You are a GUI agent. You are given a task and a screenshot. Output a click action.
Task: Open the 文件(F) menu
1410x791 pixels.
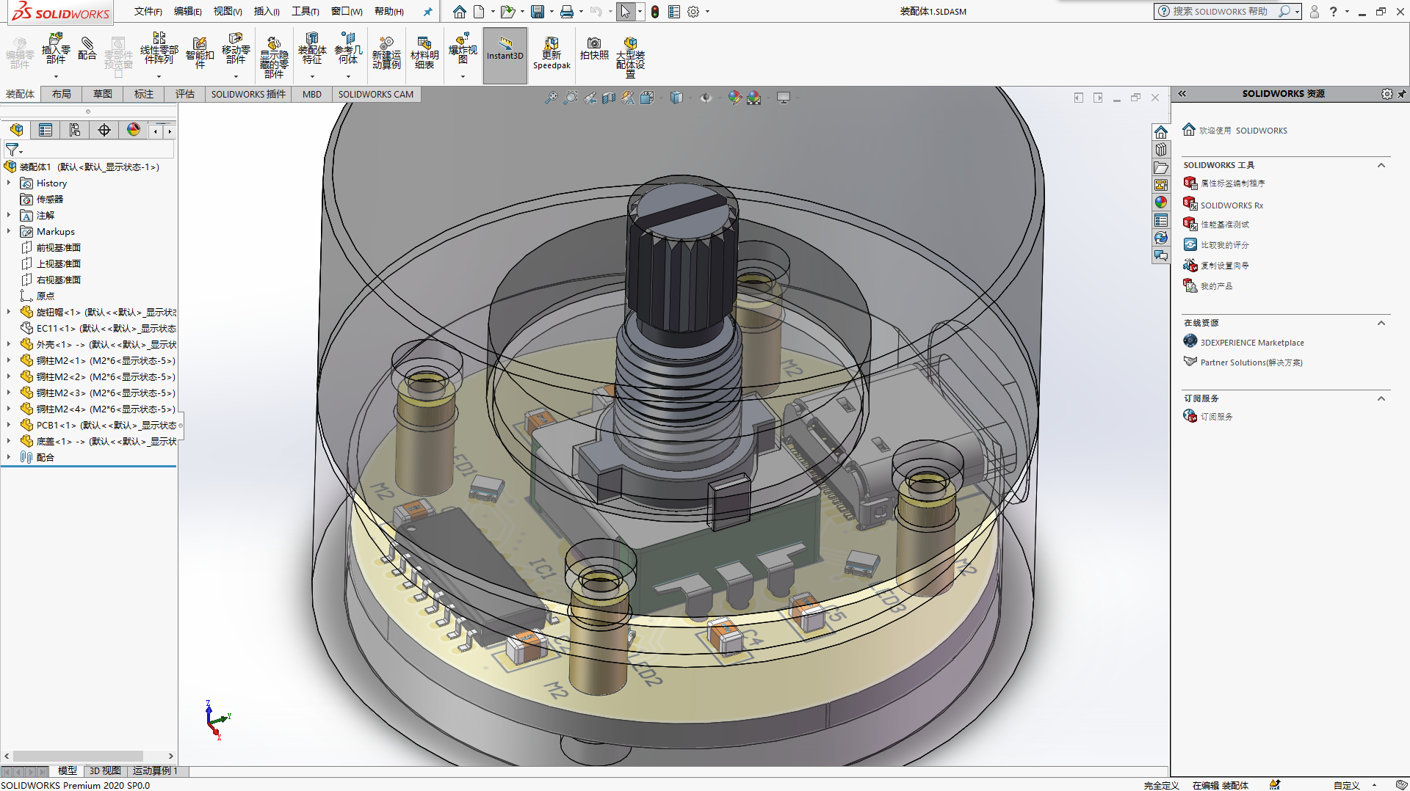[x=148, y=12]
